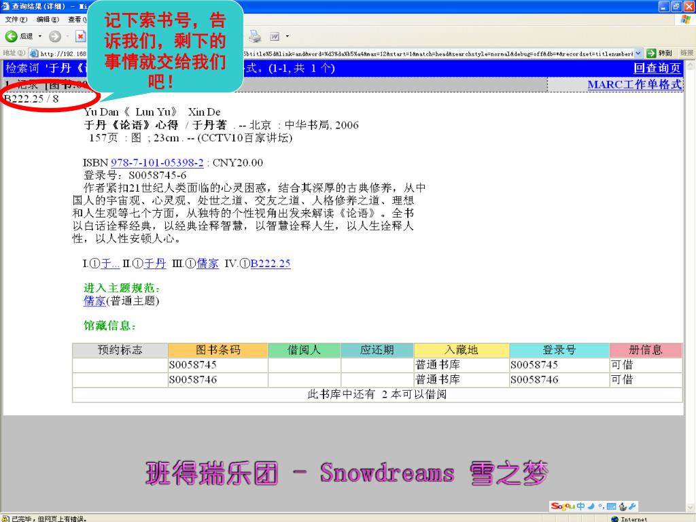Click the 预约标志 column header
Viewport: 696px width, 522px height.
click(120, 350)
